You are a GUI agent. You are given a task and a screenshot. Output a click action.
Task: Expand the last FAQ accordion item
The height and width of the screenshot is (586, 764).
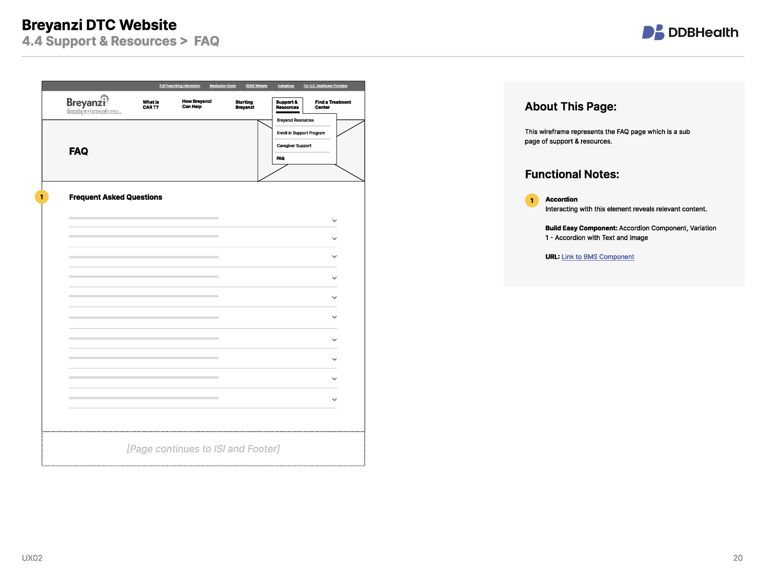point(334,399)
